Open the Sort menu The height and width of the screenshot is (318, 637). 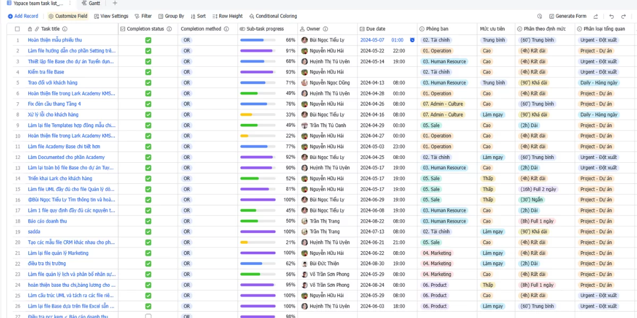[198, 16]
